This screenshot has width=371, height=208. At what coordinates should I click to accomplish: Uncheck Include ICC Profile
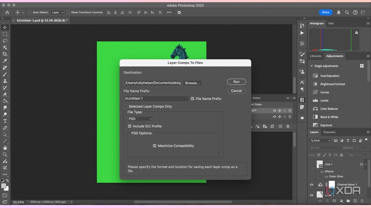(129, 126)
